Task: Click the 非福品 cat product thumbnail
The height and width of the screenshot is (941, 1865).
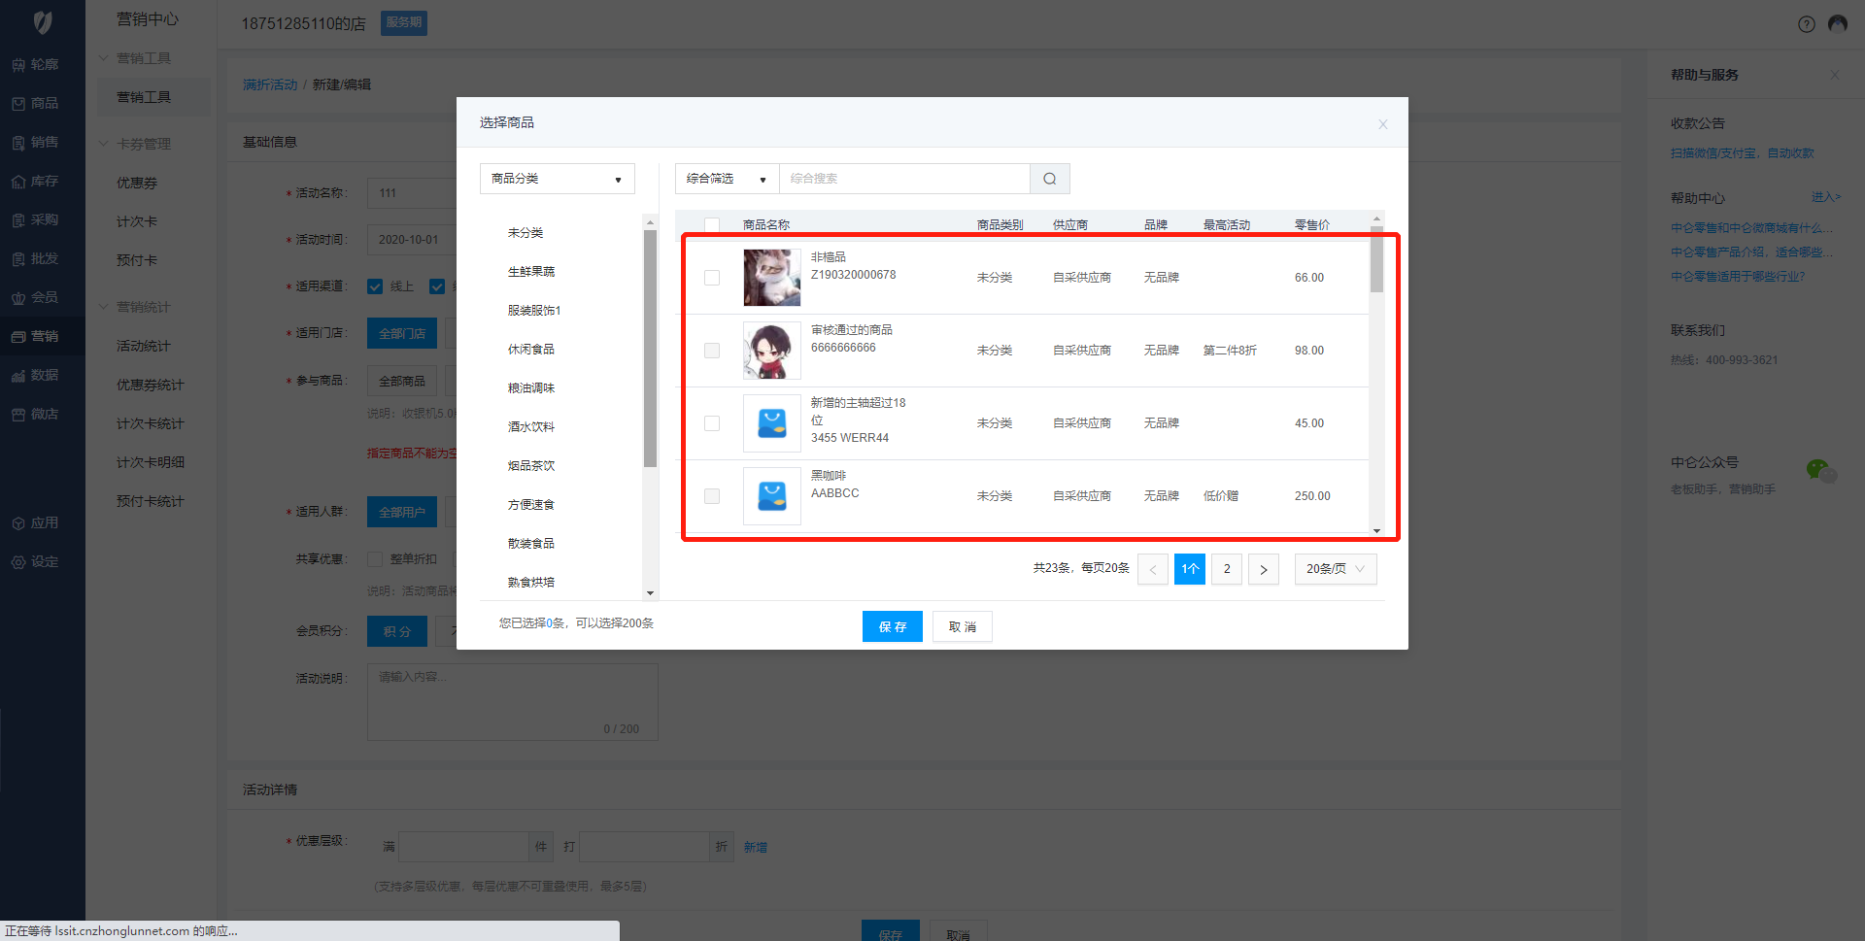Action: [771, 278]
